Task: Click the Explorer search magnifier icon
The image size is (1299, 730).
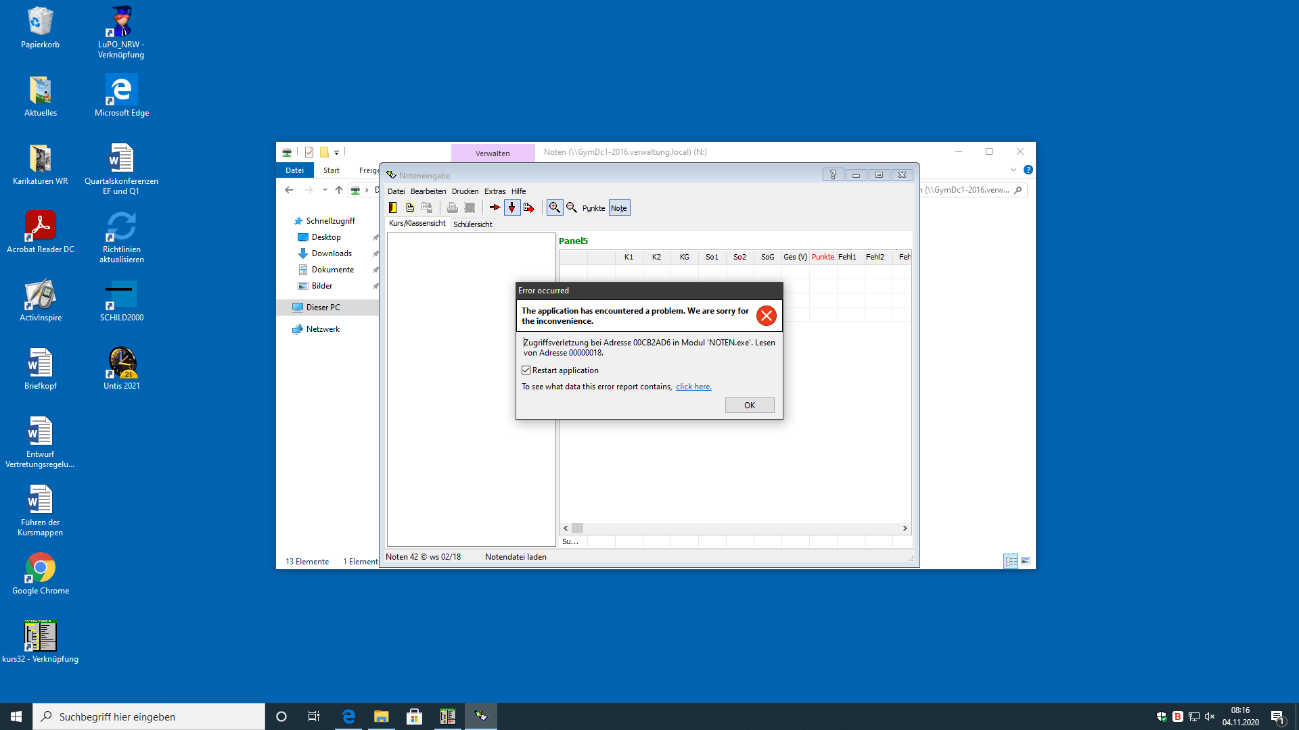Action: click(1018, 190)
